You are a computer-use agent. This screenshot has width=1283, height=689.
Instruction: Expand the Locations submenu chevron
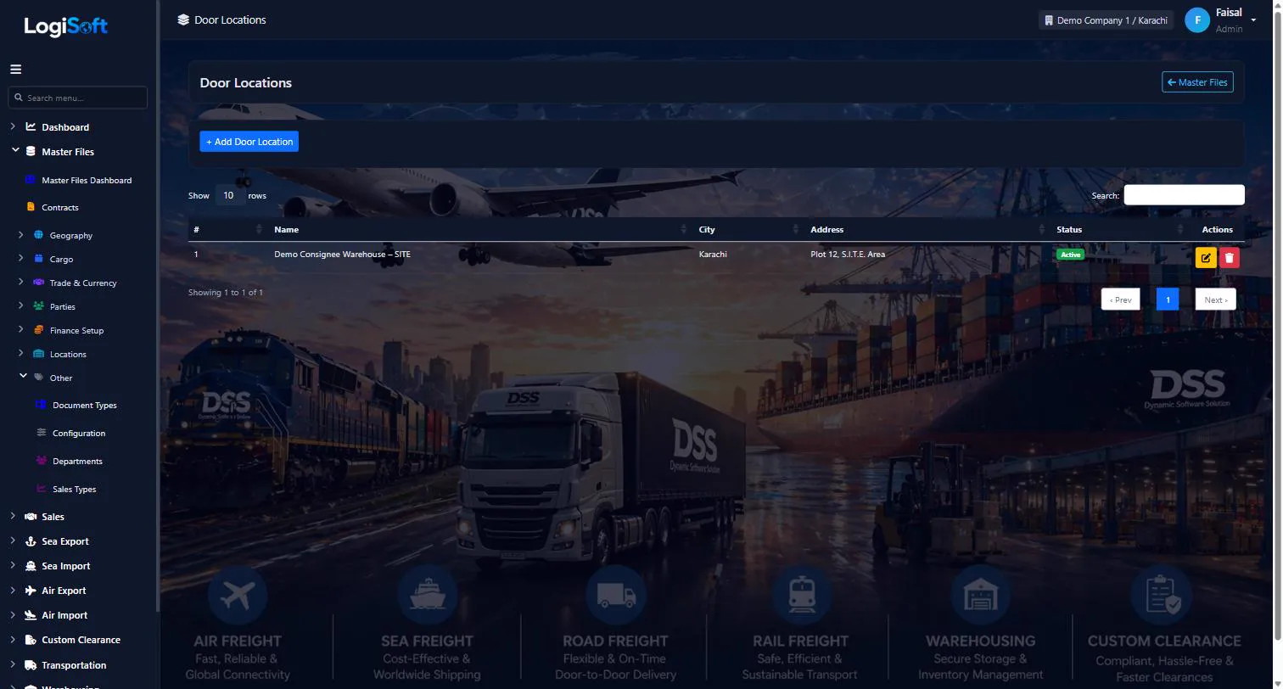21,354
